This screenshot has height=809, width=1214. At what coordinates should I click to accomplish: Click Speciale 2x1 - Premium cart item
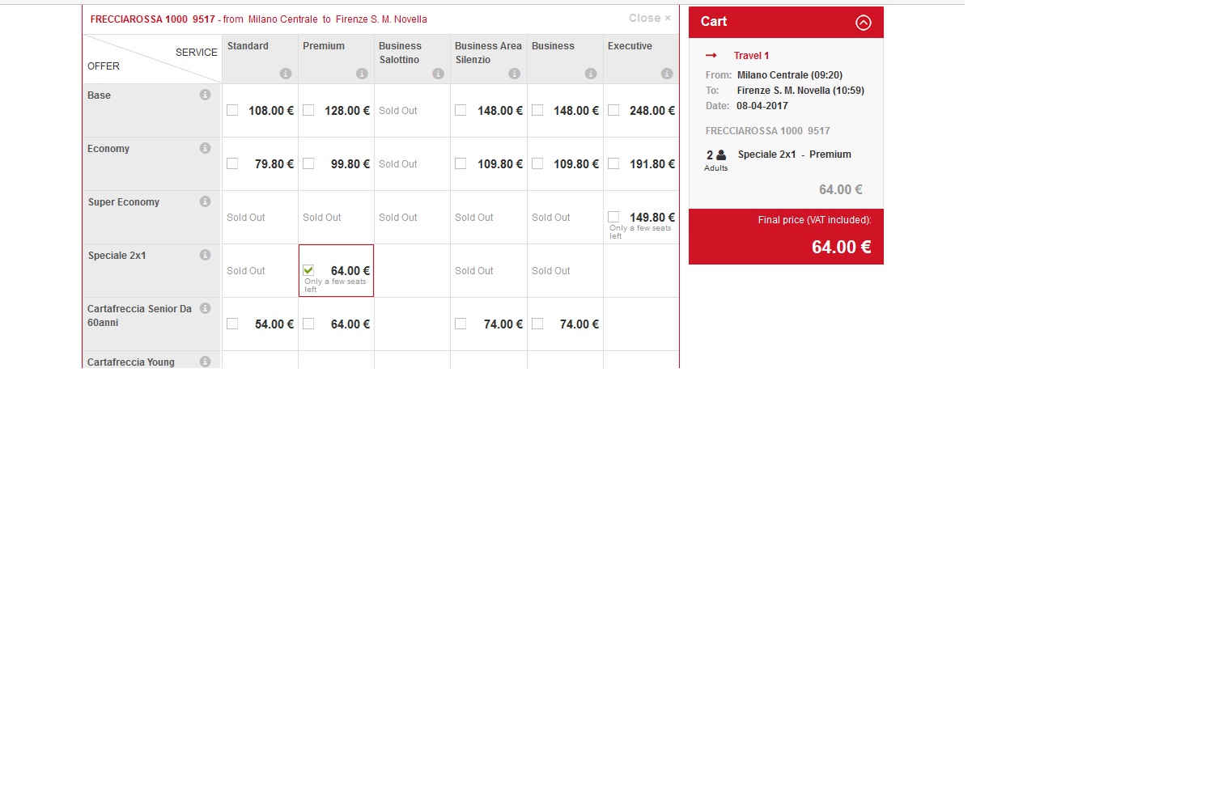tap(795, 155)
